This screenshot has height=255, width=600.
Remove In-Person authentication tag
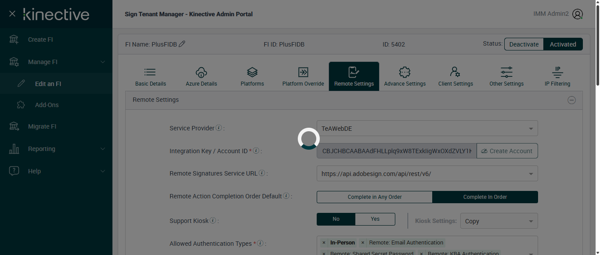coord(324,243)
